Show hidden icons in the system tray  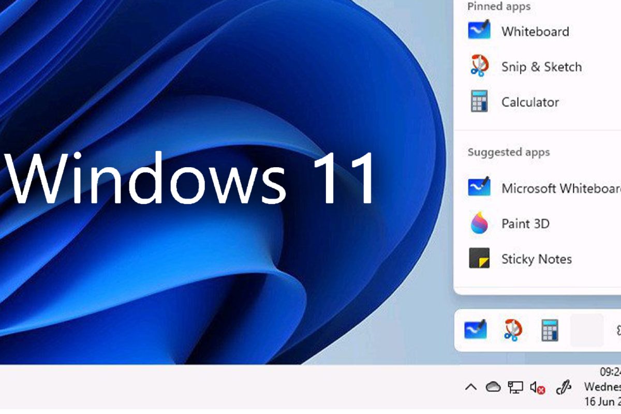click(x=471, y=387)
